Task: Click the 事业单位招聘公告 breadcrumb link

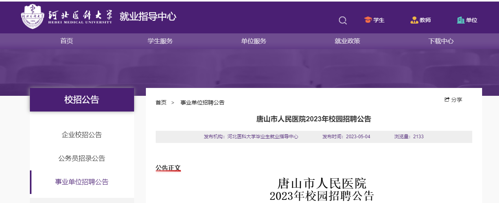Action: tap(202, 102)
